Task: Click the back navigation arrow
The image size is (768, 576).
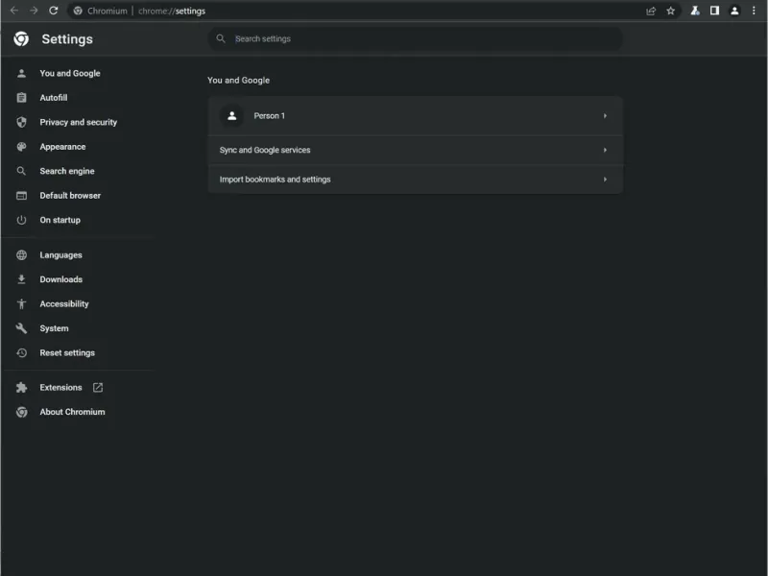Action: tap(13, 11)
